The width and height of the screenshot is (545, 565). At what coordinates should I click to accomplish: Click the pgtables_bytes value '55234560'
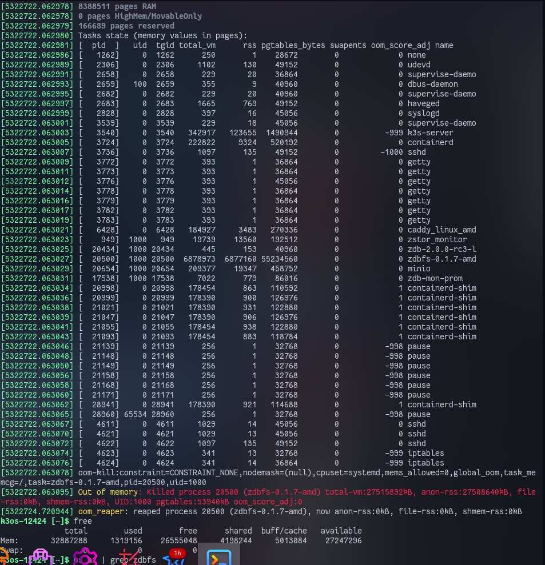point(280,259)
